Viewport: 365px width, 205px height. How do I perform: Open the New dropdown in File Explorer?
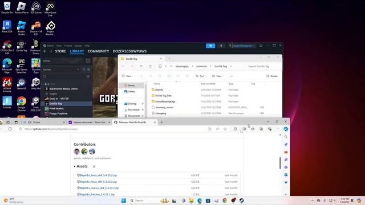(x=127, y=76)
